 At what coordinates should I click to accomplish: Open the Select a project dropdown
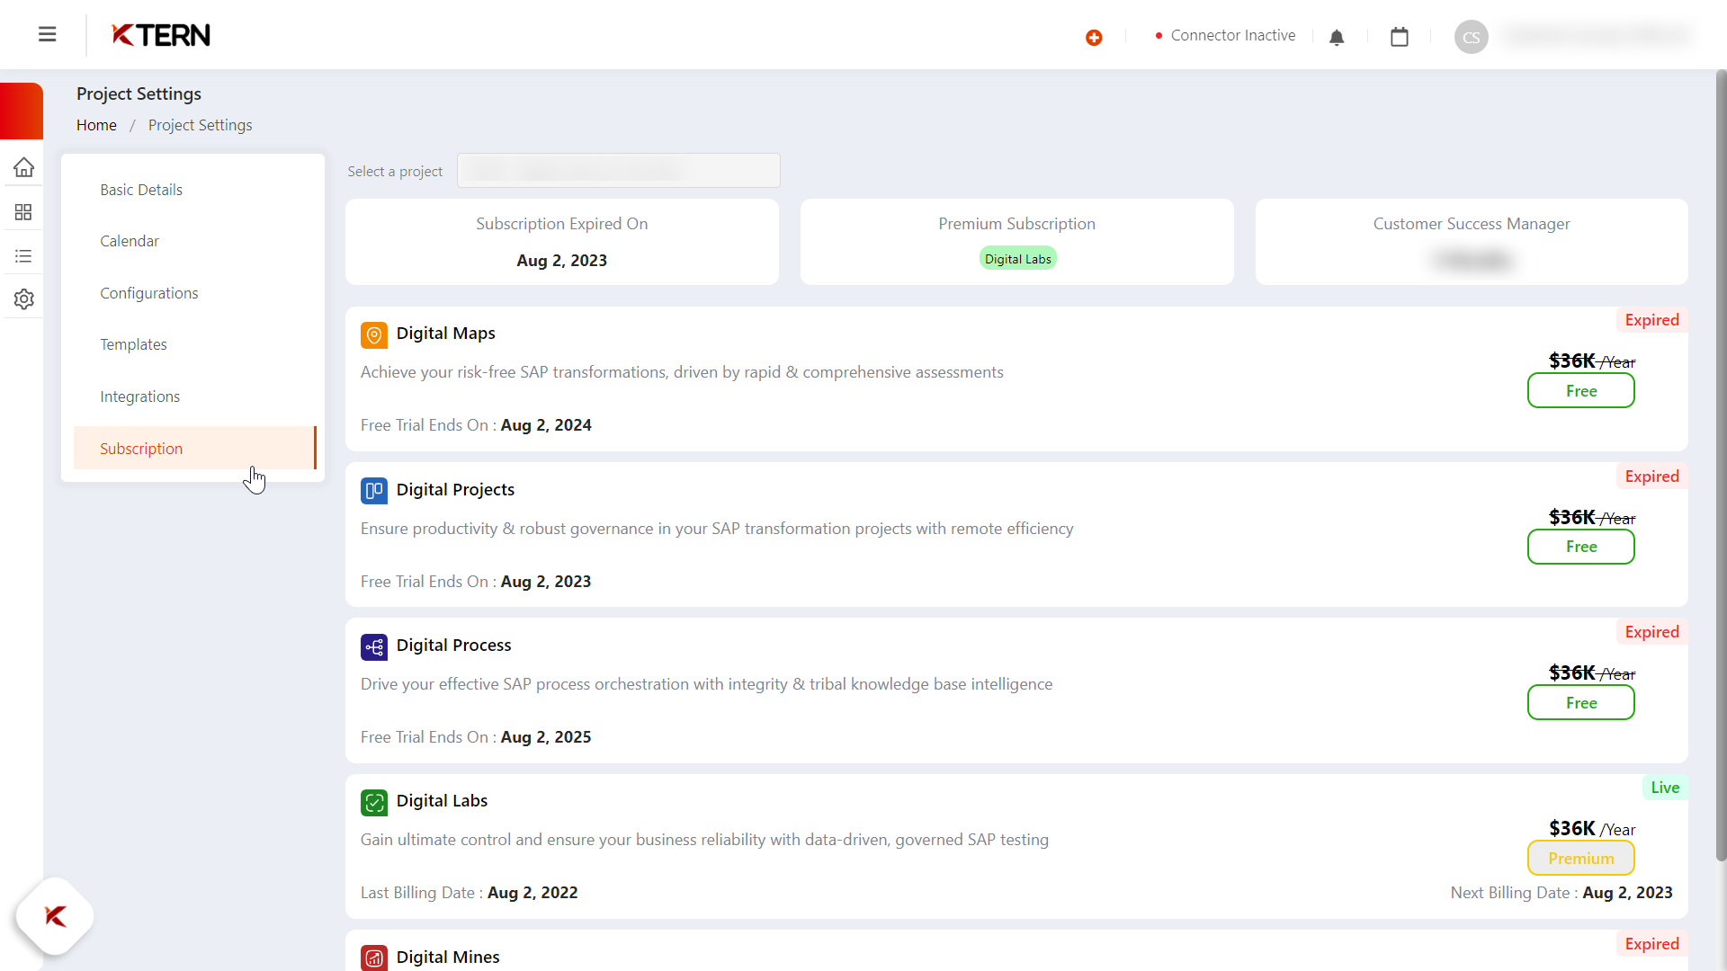[619, 171]
